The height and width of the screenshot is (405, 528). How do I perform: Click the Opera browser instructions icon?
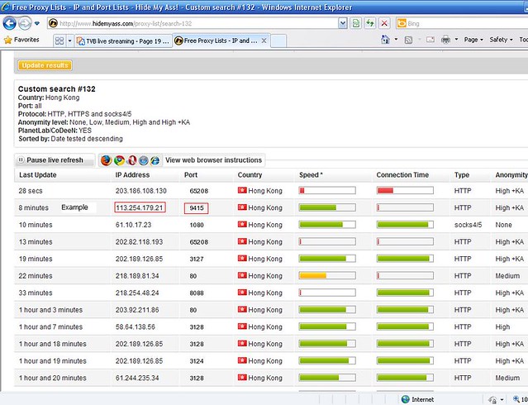[131, 160]
